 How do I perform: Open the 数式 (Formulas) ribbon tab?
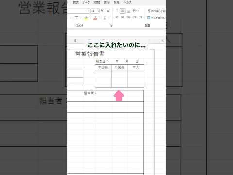[76, 2]
